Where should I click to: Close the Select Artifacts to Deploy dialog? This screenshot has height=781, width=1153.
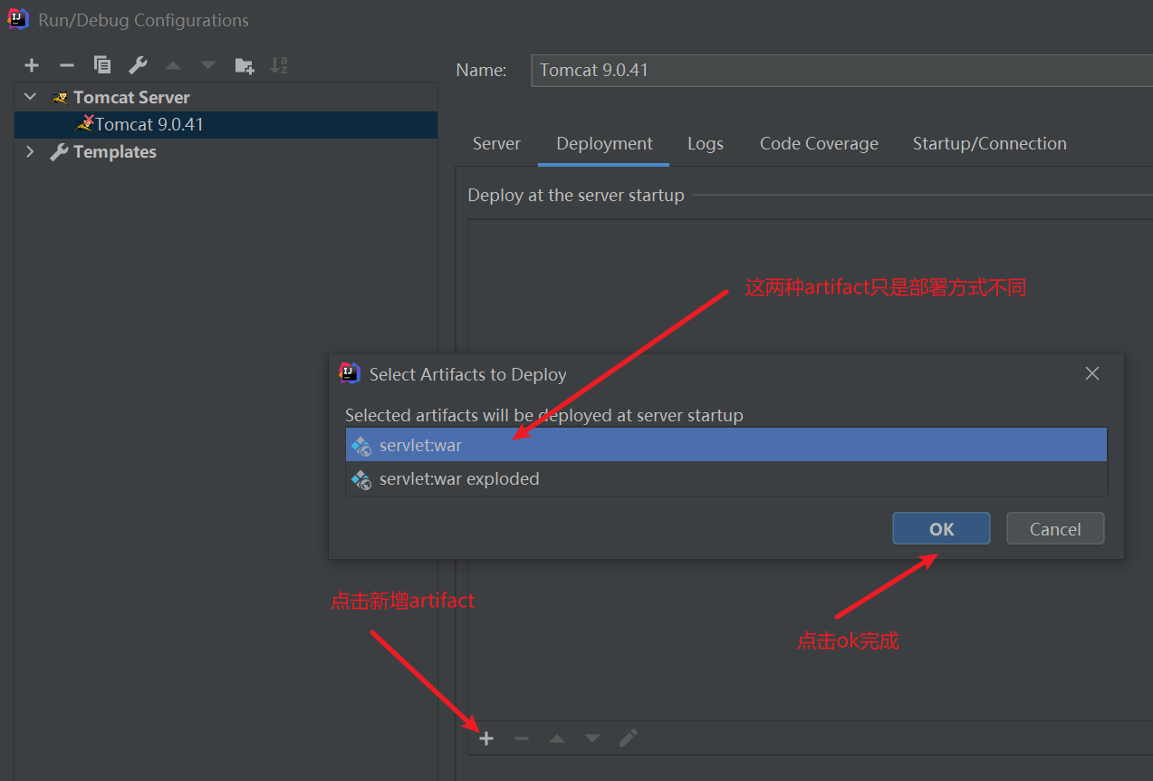click(1092, 373)
